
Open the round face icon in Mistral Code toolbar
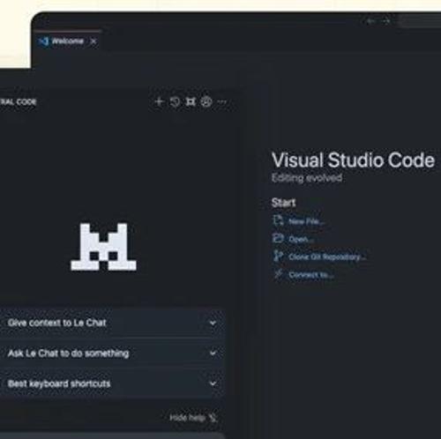pyautogui.click(x=206, y=101)
